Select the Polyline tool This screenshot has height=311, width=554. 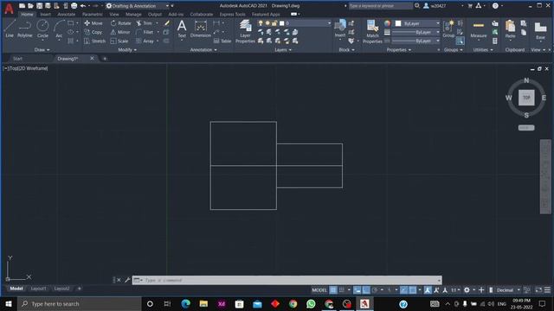click(25, 29)
